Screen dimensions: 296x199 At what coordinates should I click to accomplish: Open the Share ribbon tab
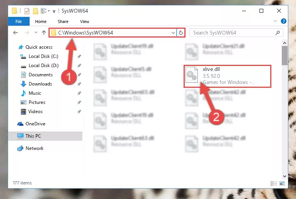pos(63,21)
